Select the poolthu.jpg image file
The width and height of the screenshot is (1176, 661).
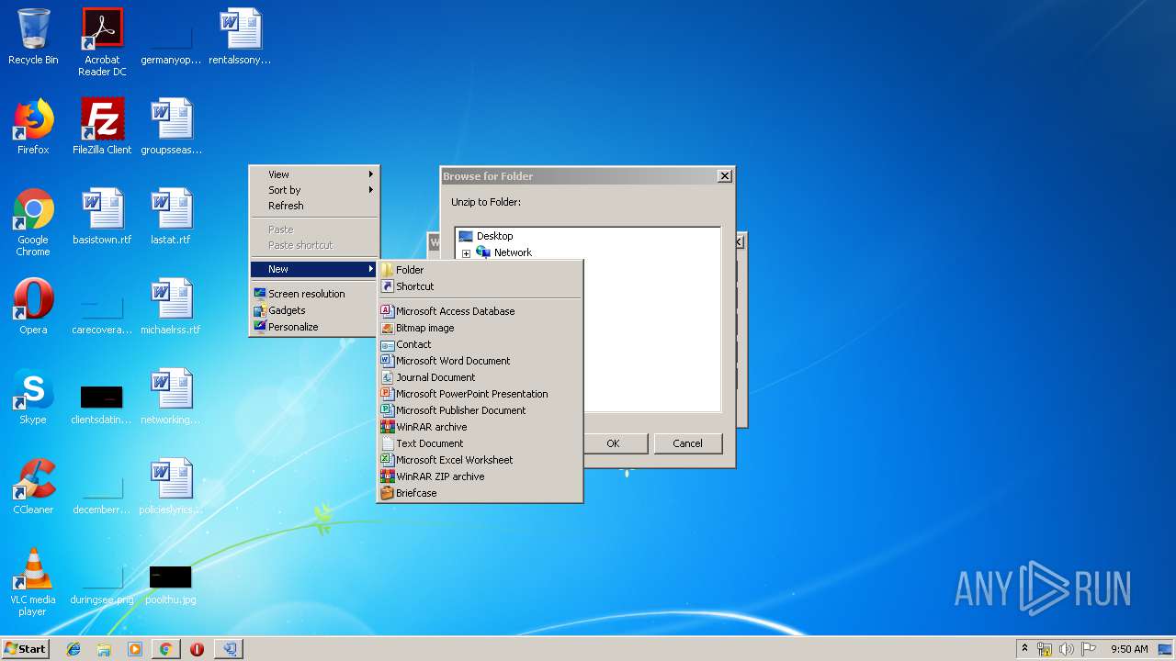[x=171, y=584]
